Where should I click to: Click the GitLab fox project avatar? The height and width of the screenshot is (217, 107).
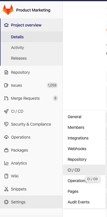(x=8, y=10)
